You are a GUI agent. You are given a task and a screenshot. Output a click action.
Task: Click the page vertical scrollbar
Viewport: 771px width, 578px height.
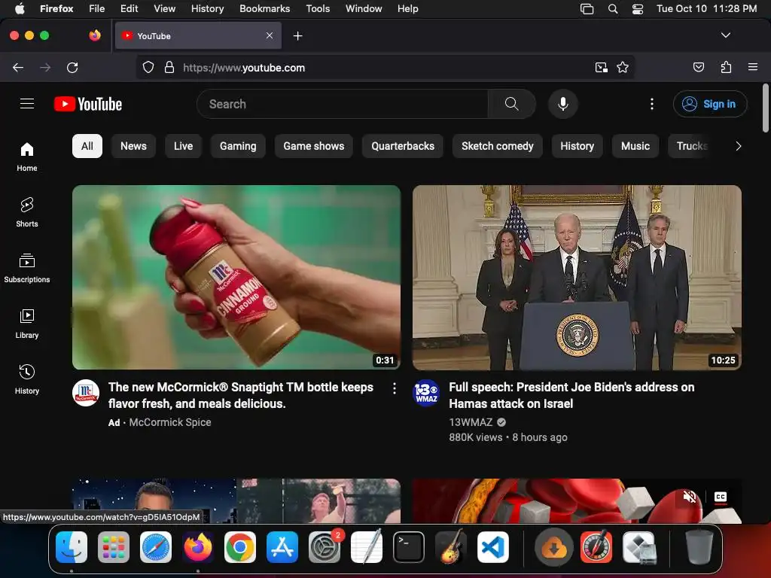coord(765,108)
